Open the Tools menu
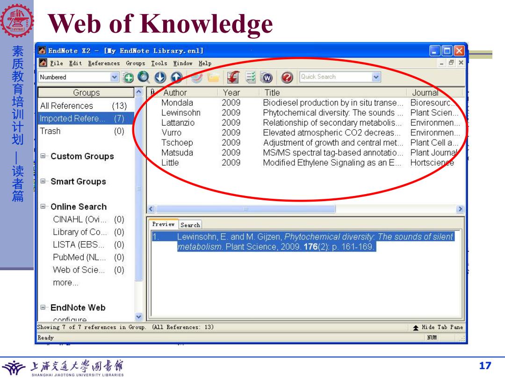This screenshot has width=505, height=378. pos(159,63)
